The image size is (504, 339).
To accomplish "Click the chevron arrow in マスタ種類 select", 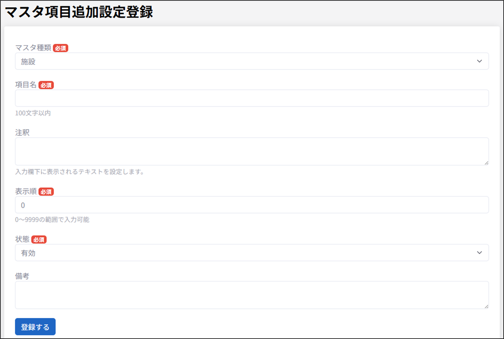I will pos(479,61).
